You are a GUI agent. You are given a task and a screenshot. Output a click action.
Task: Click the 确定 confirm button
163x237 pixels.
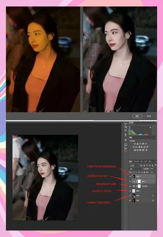137,116
